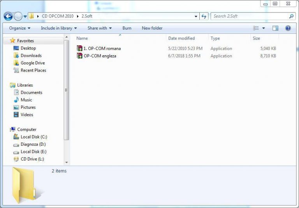Expand arrow before CD OPCOM 2010 in address bar
The image size is (299, 208).
[38, 16]
